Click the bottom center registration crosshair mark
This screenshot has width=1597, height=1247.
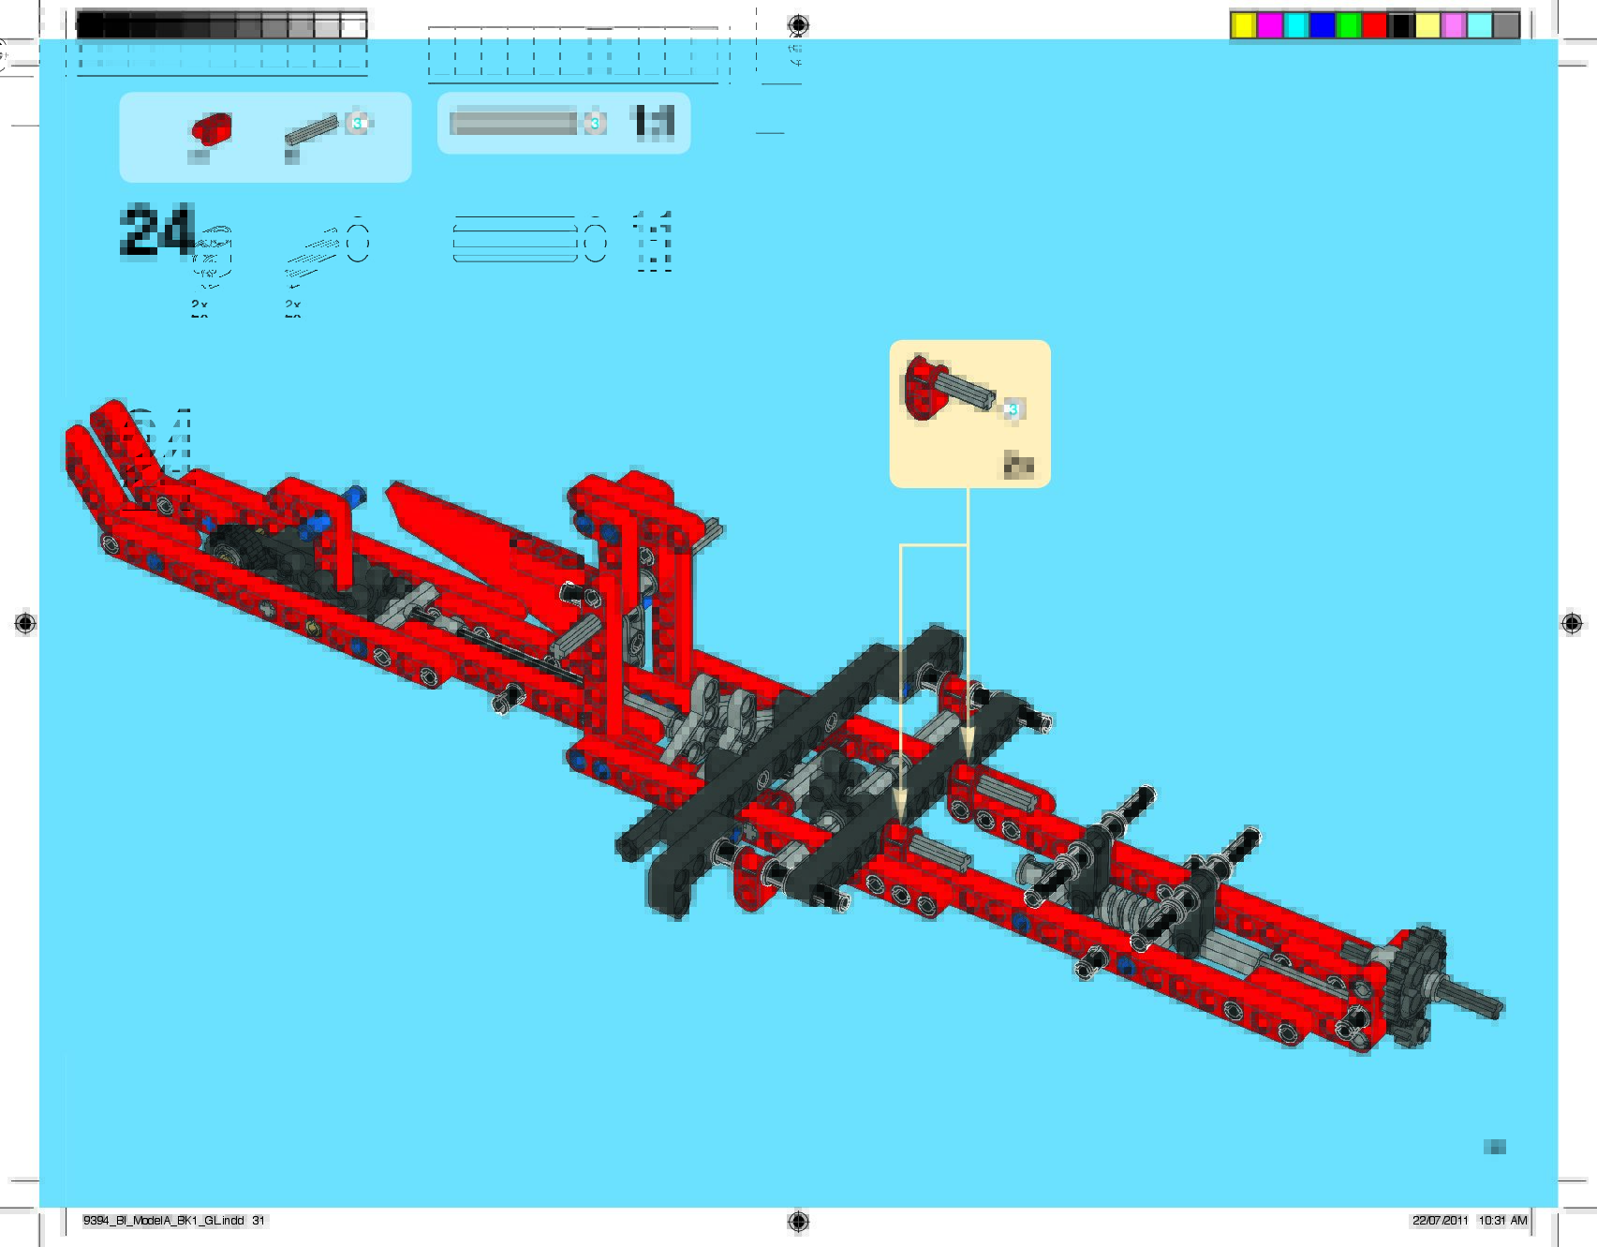798,1220
